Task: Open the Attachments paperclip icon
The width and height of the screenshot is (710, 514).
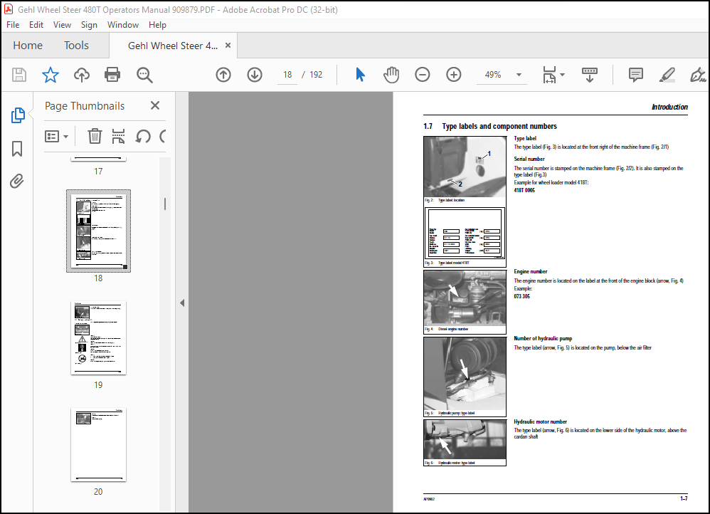Action: (17, 181)
